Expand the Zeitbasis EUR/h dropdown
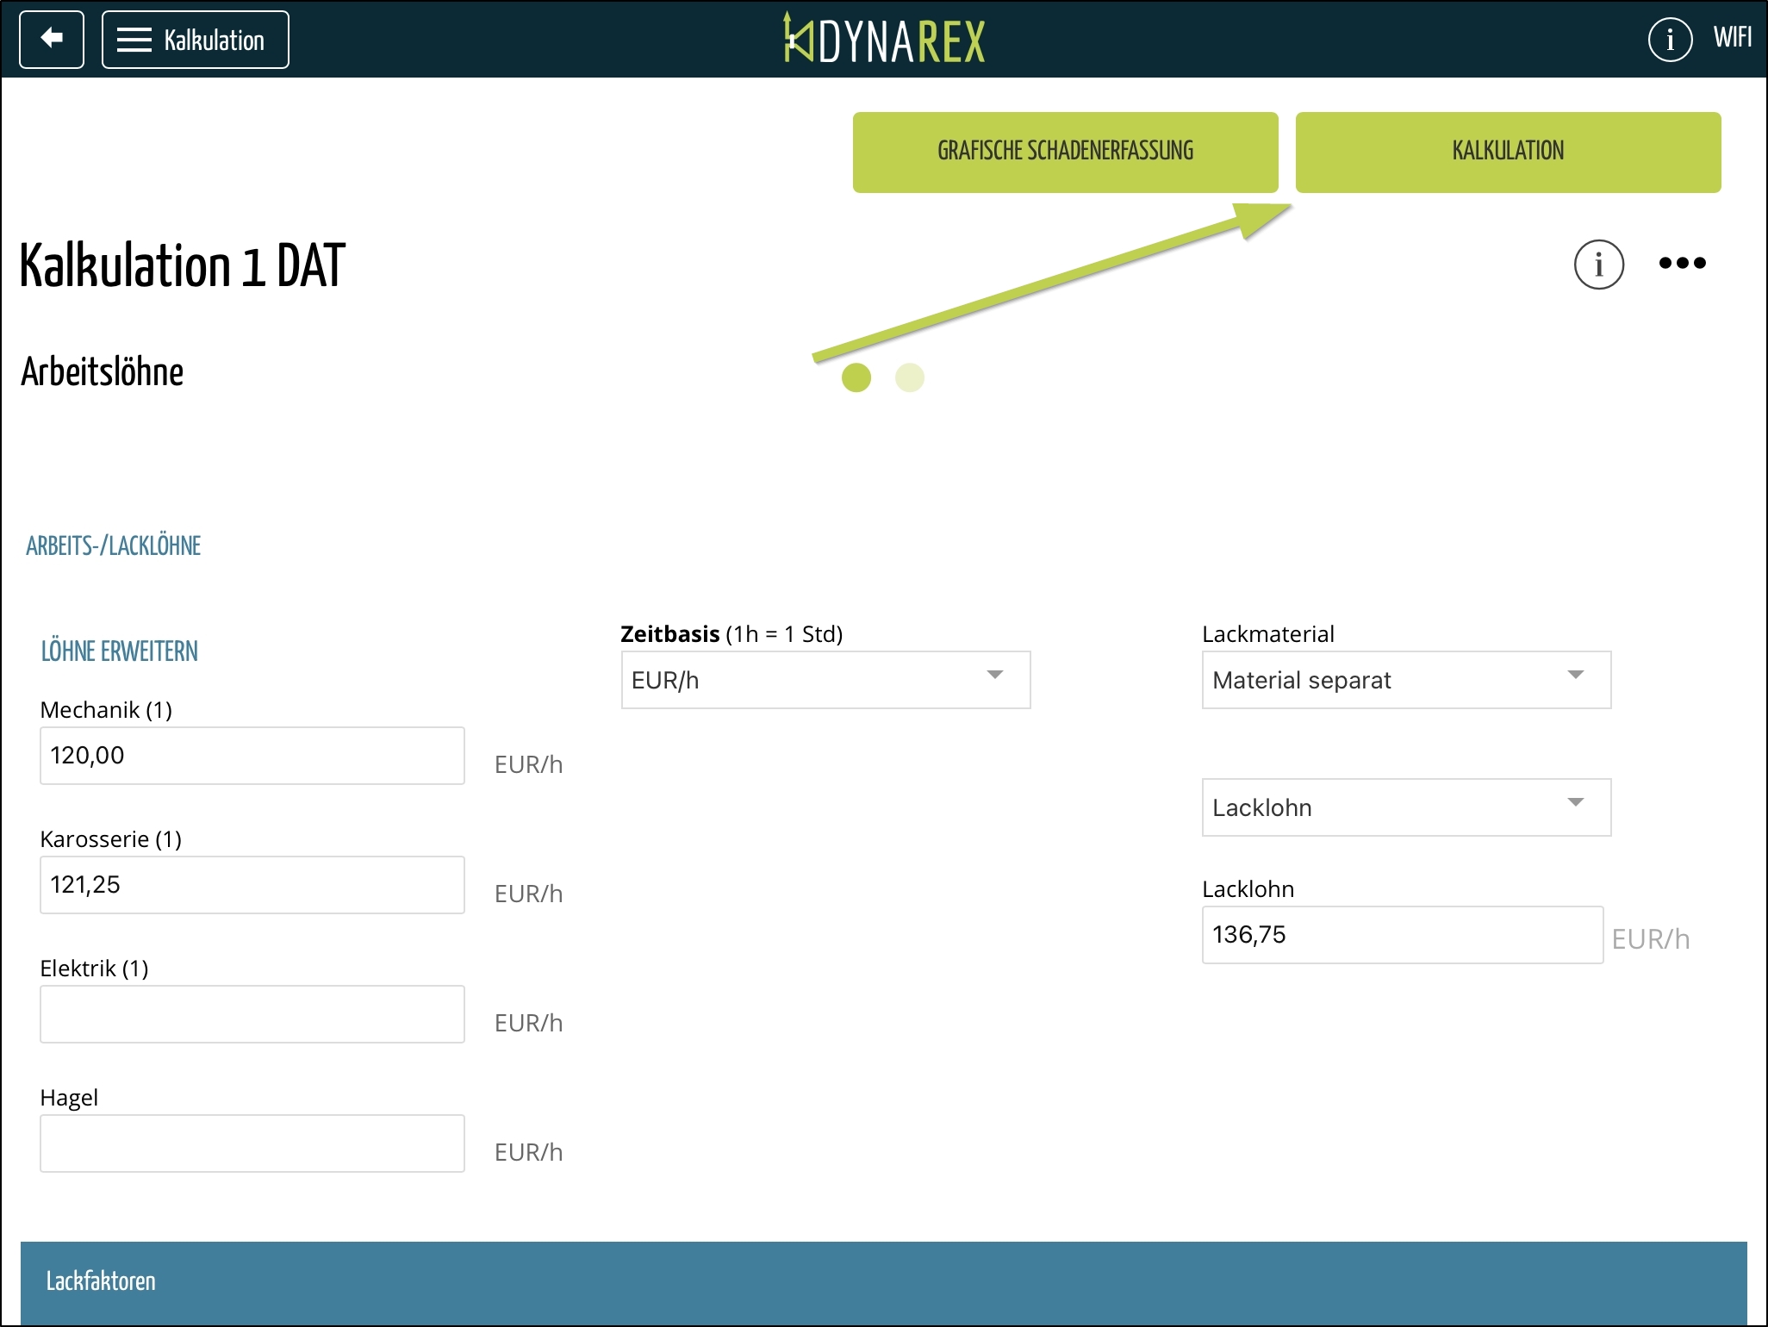The image size is (1768, 1327). pyautogui.click(x=825, y=680)
